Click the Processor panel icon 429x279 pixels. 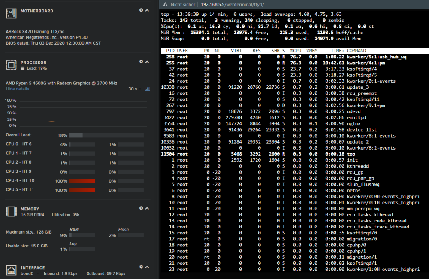[11, 65]
